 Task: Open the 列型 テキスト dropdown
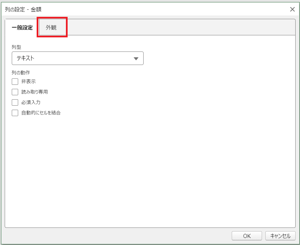(77, 58)
